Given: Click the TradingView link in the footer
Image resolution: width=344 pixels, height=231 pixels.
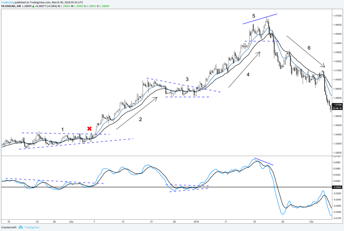Looking at the screenshot, I should 32,227.
